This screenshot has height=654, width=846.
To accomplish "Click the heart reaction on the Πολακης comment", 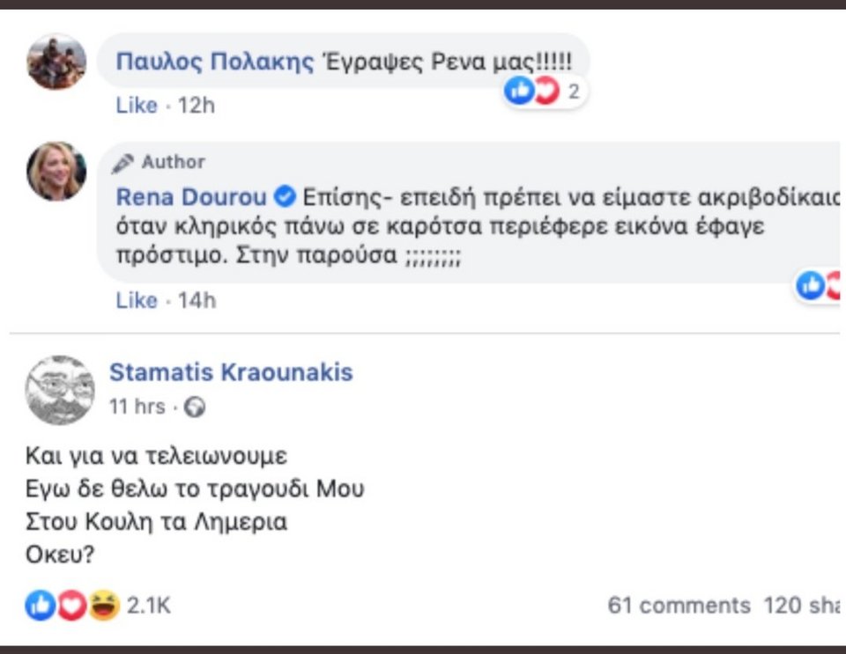I will coord(547,91).
